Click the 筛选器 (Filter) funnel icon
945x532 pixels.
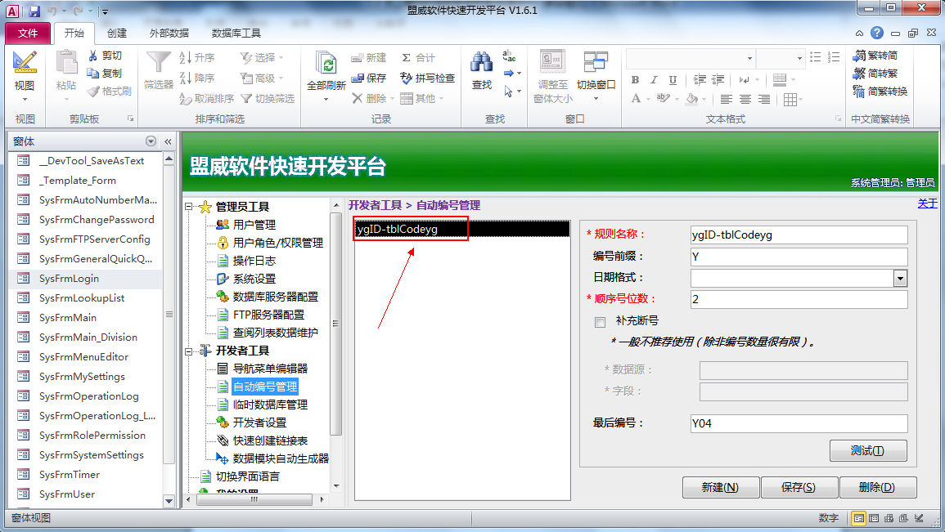tap(159, 63)
